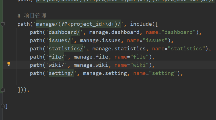Click the path keyword on the manage line
Screen dimensions: 216x120
[x=24, y=24]
